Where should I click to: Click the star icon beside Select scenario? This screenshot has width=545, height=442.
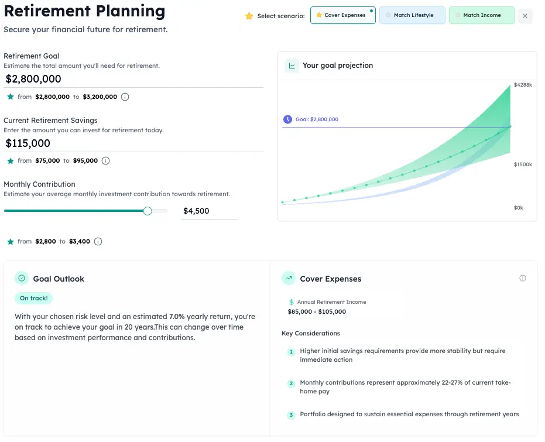click(x=249, y=16)
